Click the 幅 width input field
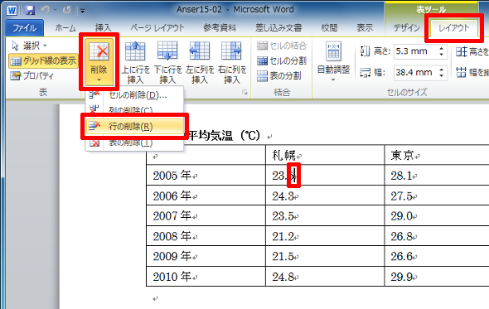 pos(415,73)
